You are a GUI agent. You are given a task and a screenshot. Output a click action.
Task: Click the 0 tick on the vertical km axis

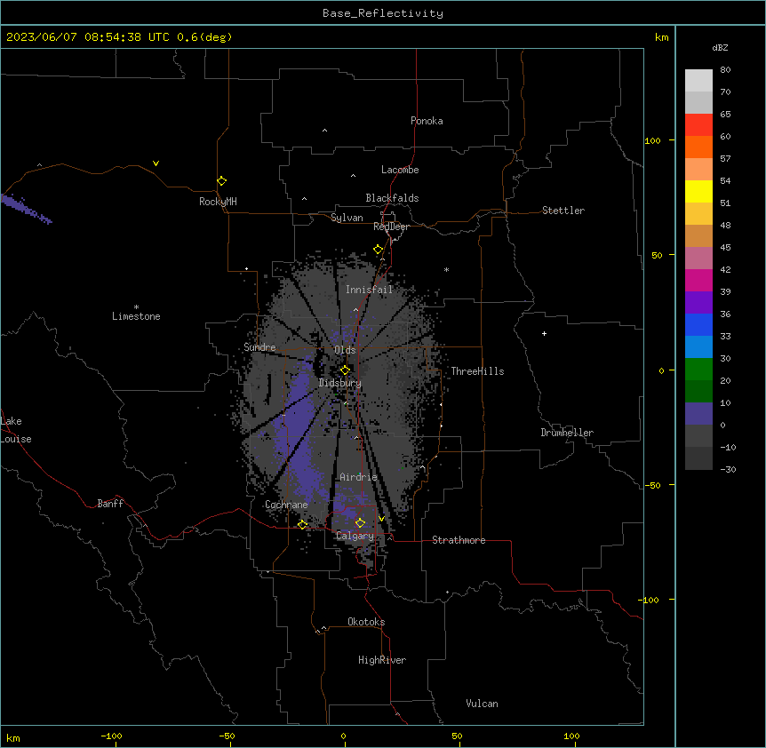[x=661, y=370]
